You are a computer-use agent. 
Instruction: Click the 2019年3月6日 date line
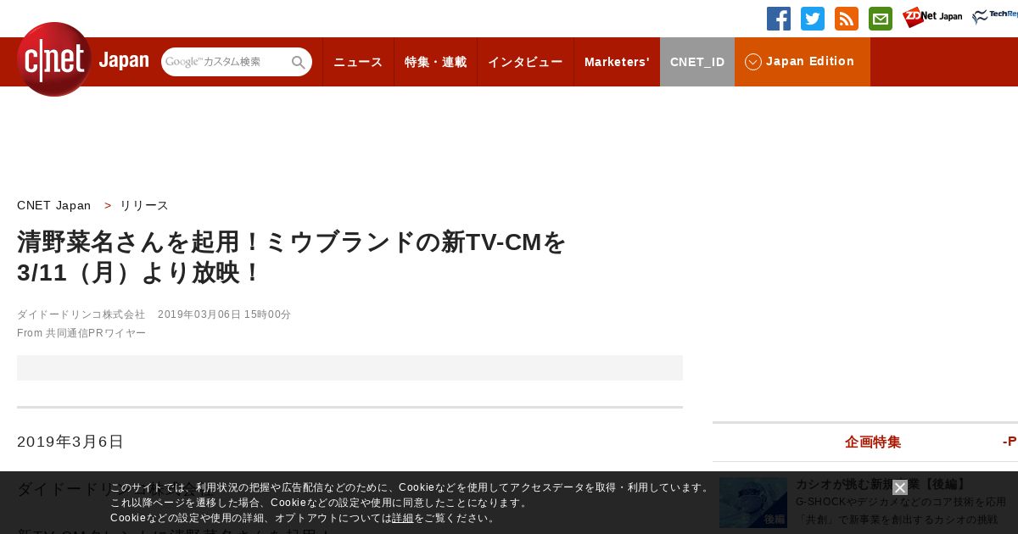[70, 442]
